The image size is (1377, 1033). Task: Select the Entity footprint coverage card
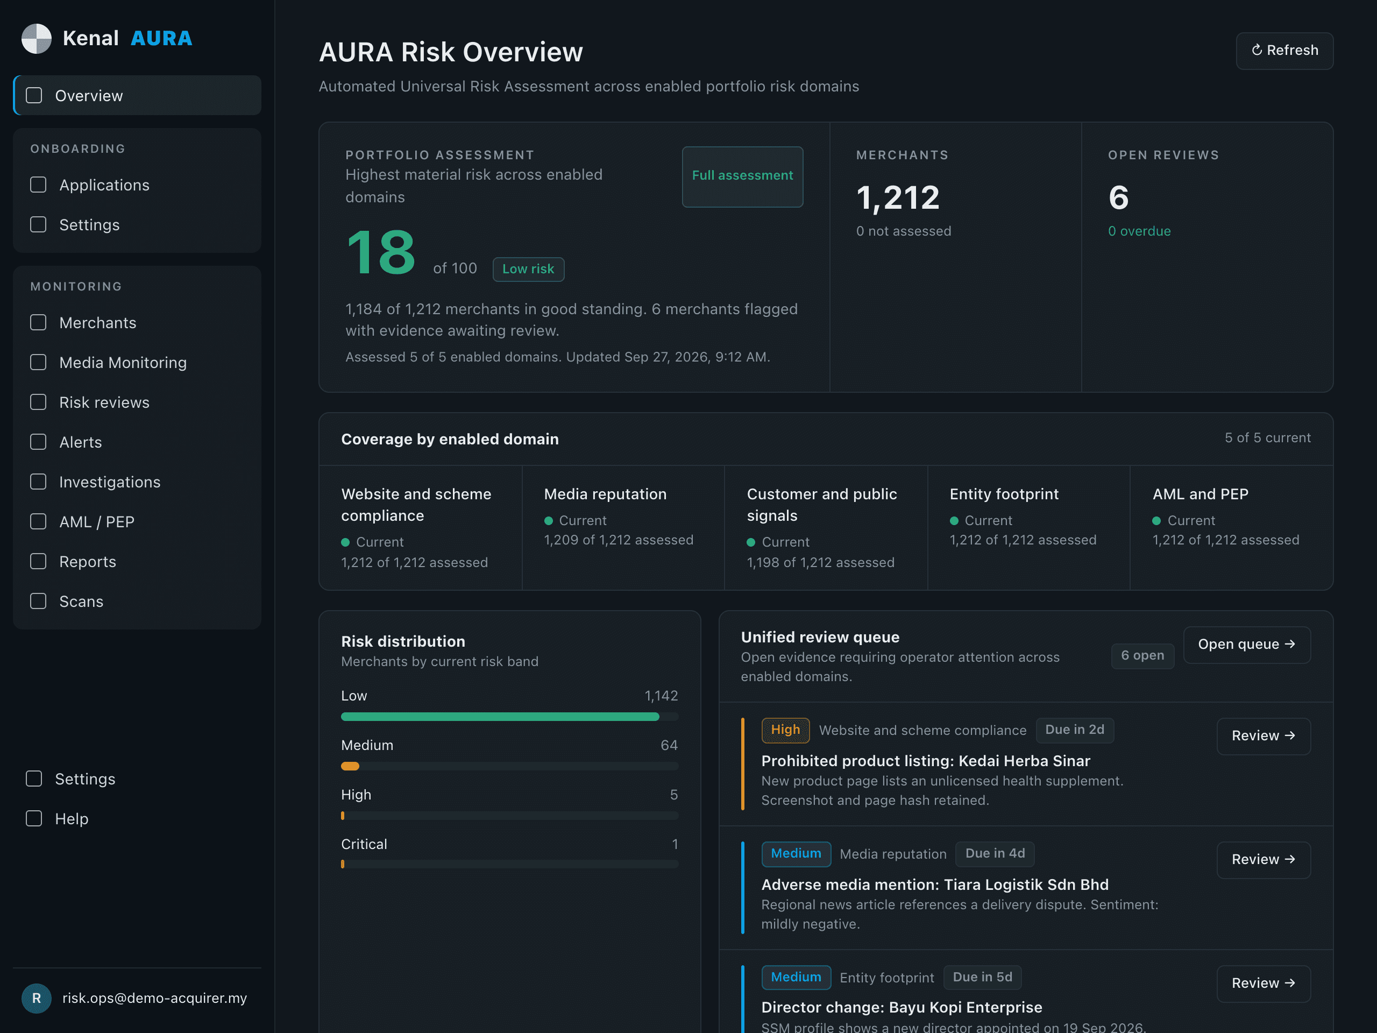1028,527
